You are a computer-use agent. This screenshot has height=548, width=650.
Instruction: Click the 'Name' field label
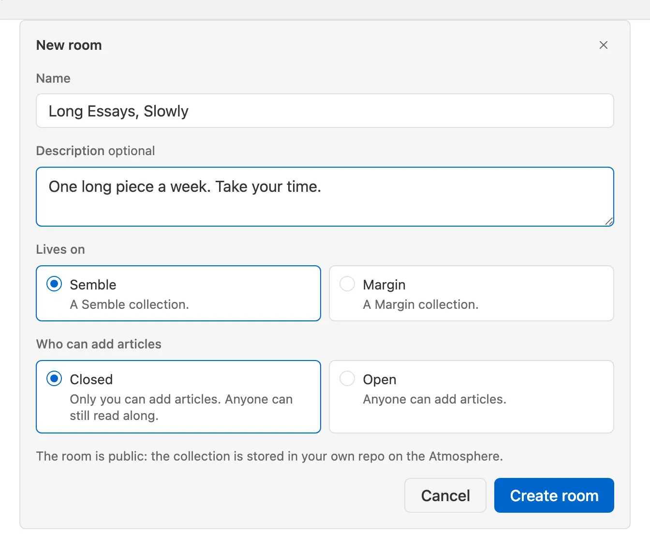53,78
